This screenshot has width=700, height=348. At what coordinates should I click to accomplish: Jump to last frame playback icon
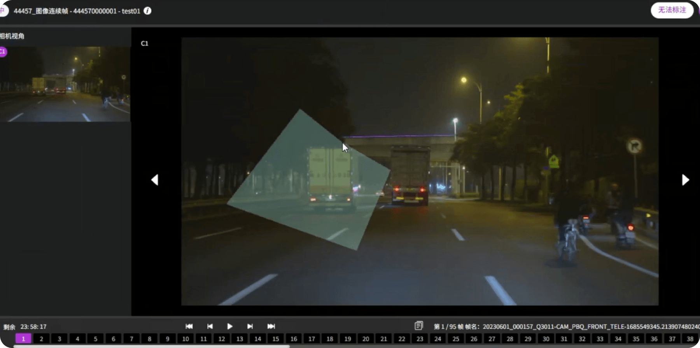(271, 326)
